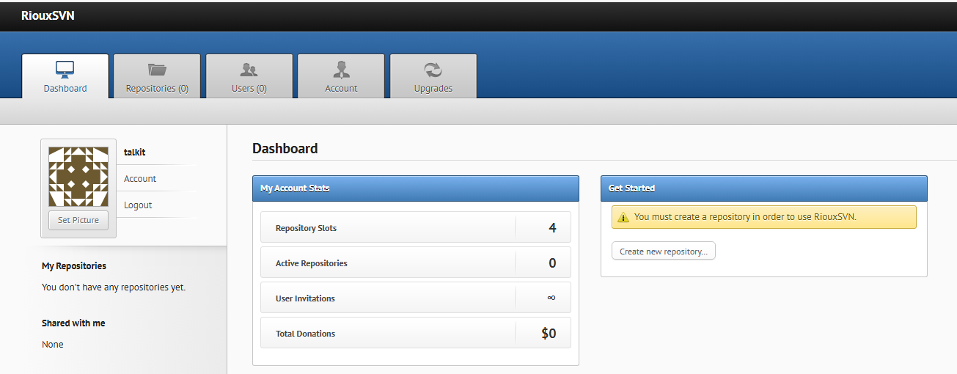Screen dimensions: 957x374
Task: Click the Shared with me heading
Action: tap(73, 323)
